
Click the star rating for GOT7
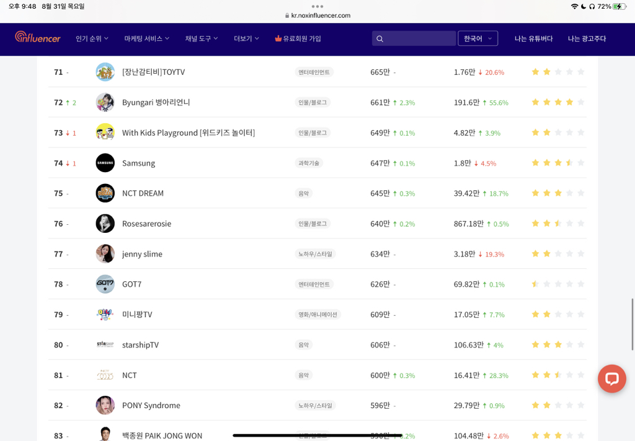click(558, 284)
